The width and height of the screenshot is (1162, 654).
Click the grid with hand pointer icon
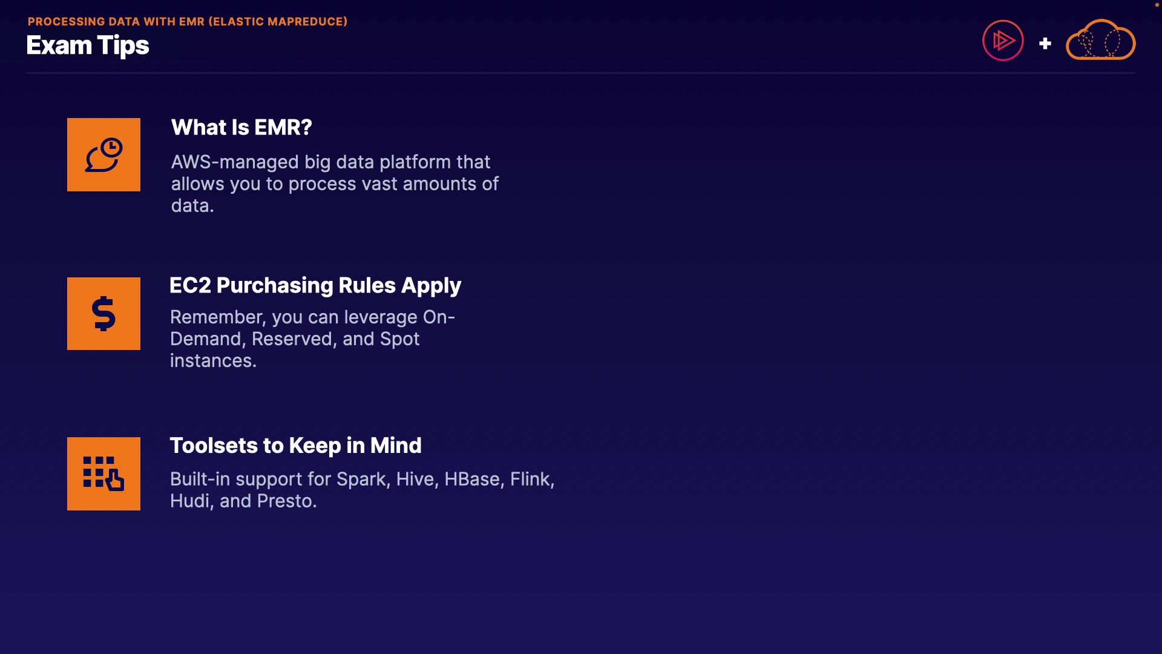pyautogui.click(x=103, y=474)
